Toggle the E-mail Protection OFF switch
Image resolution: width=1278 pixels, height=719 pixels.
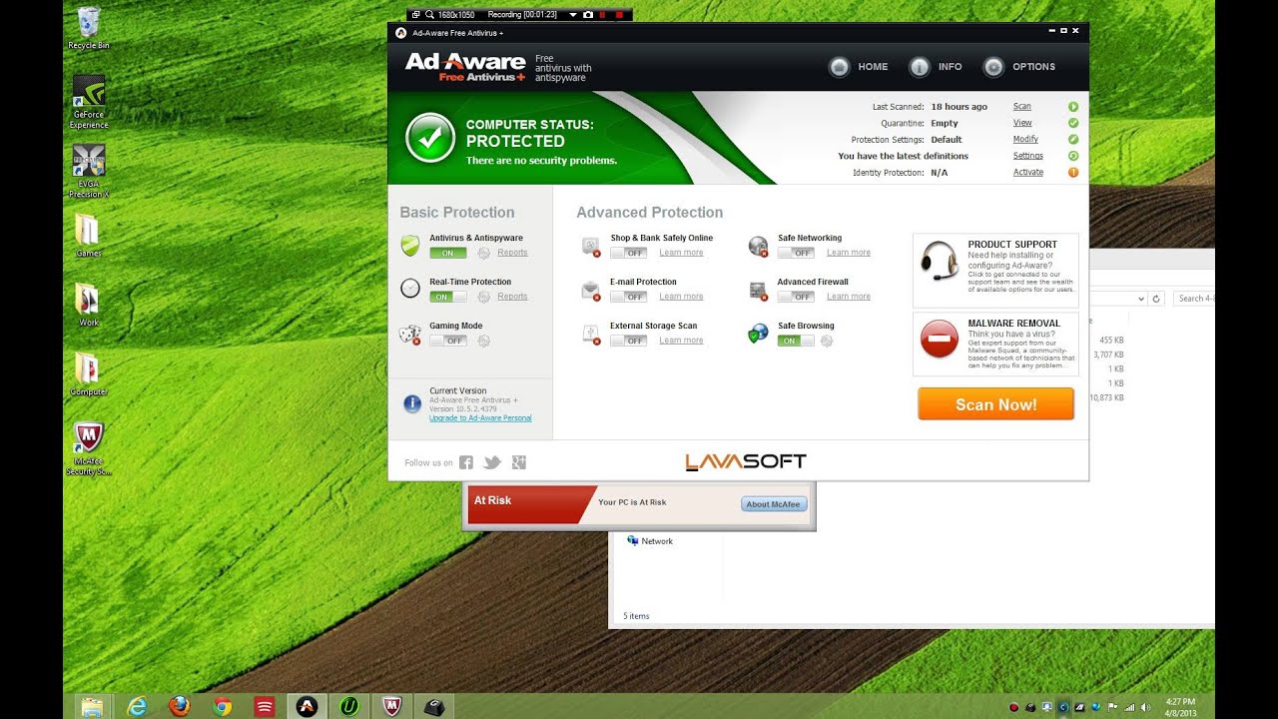tap(629, 297)
